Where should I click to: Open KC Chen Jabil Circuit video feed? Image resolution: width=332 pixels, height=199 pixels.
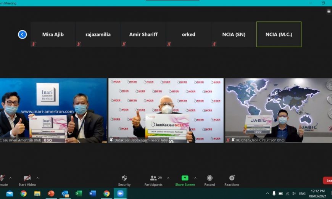(279, 111)
